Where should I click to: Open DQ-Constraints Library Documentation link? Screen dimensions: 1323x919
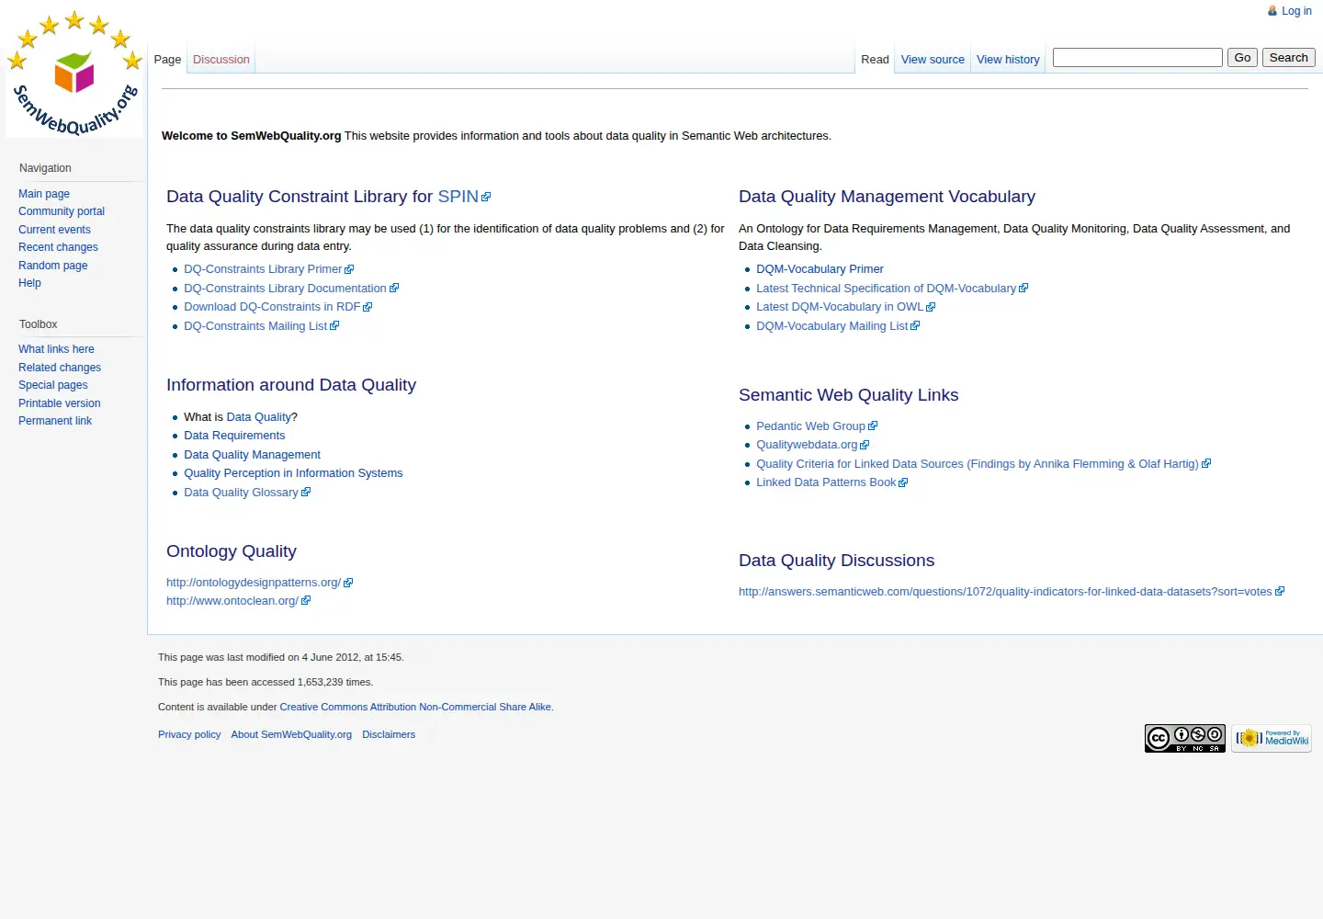291,289
